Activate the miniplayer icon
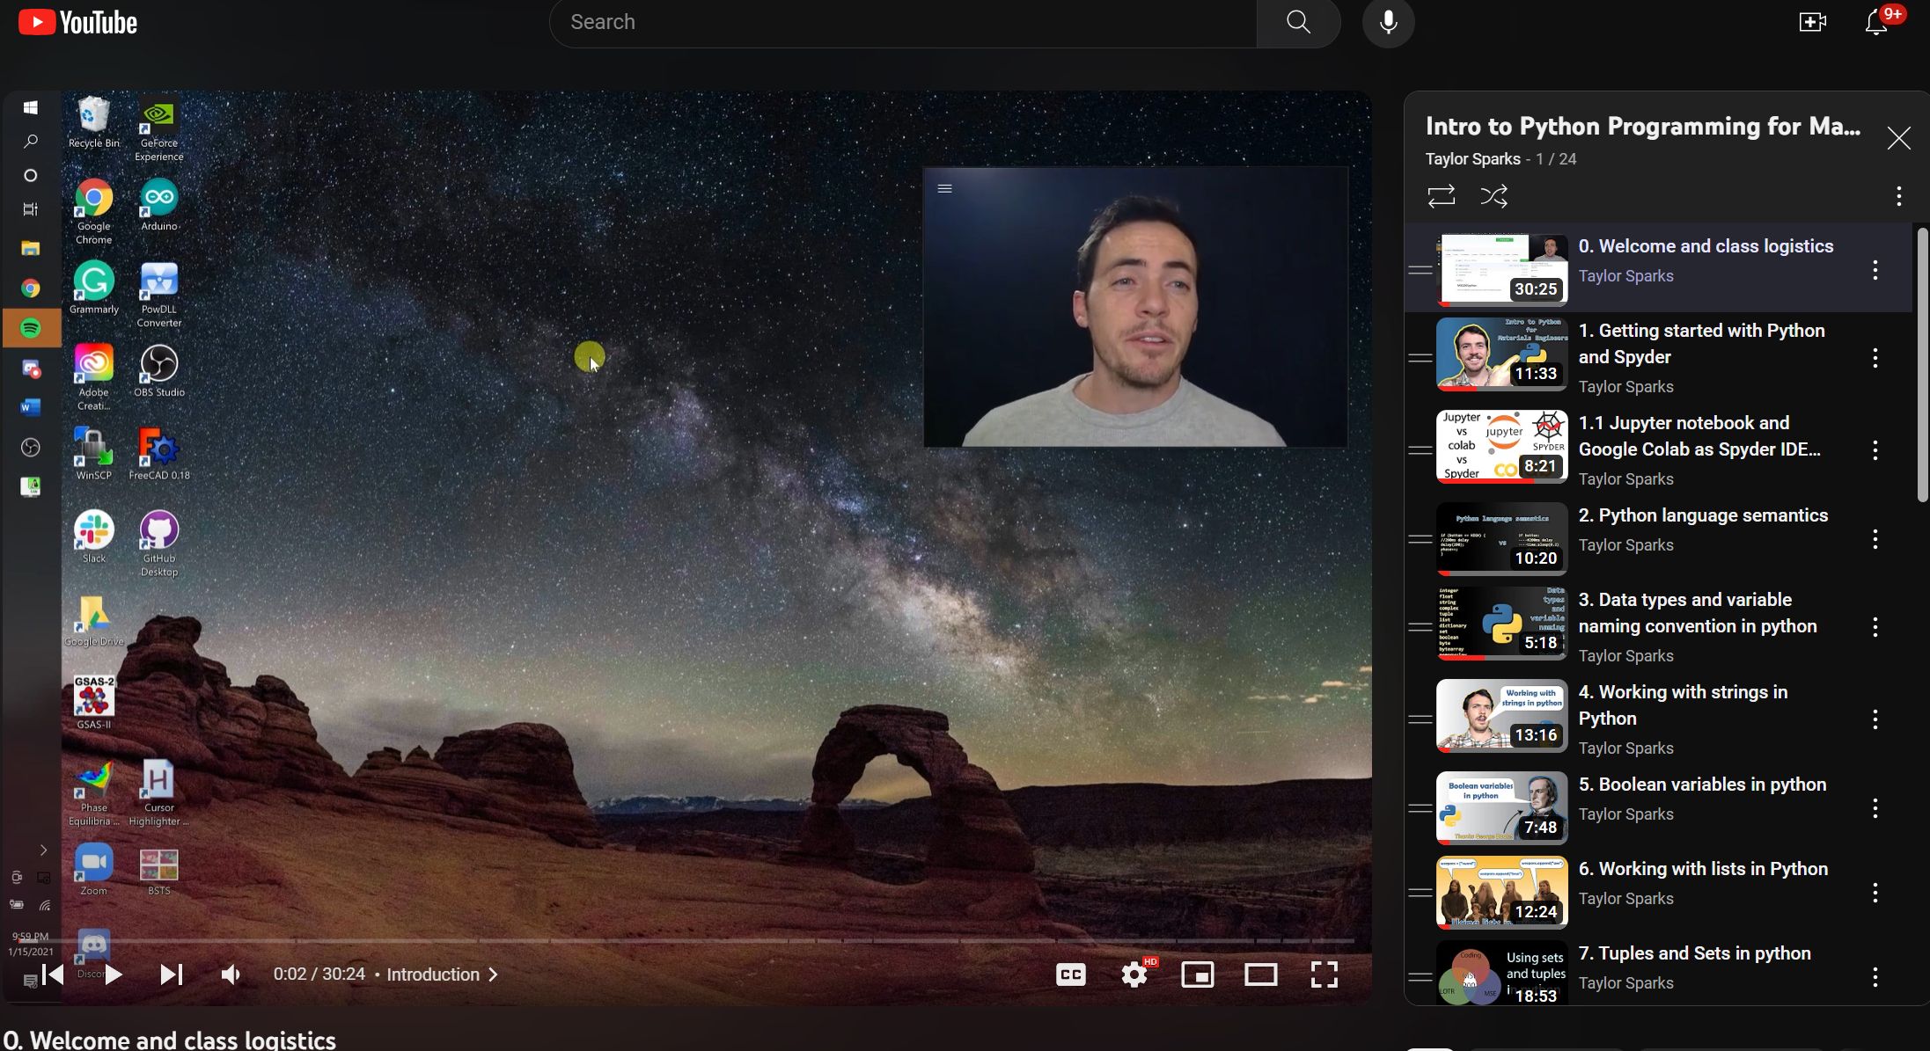Screen dimensions: 1930x1051 click(1197, 974)
